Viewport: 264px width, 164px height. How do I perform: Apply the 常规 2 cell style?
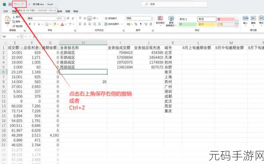tap(187, 19)
